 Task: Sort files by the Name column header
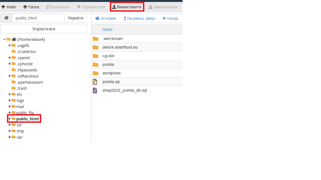coord(108,29)
